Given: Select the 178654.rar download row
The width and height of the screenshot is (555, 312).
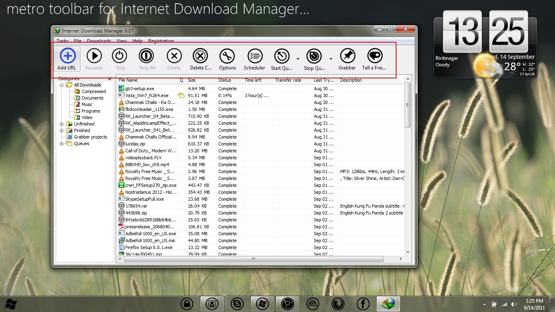Looking at the screenshot, I should 260,206.
